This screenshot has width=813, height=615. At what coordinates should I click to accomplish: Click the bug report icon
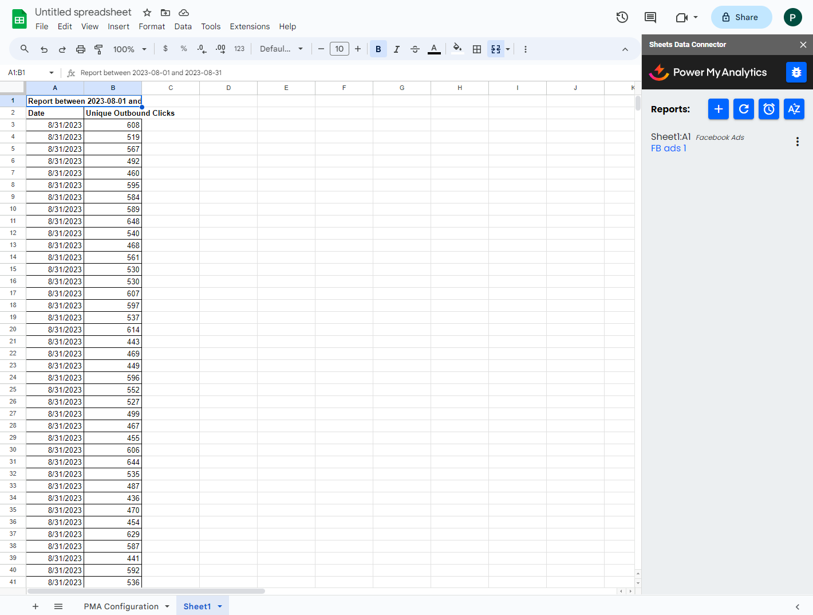pyautogui.click(x=796, y=72)
